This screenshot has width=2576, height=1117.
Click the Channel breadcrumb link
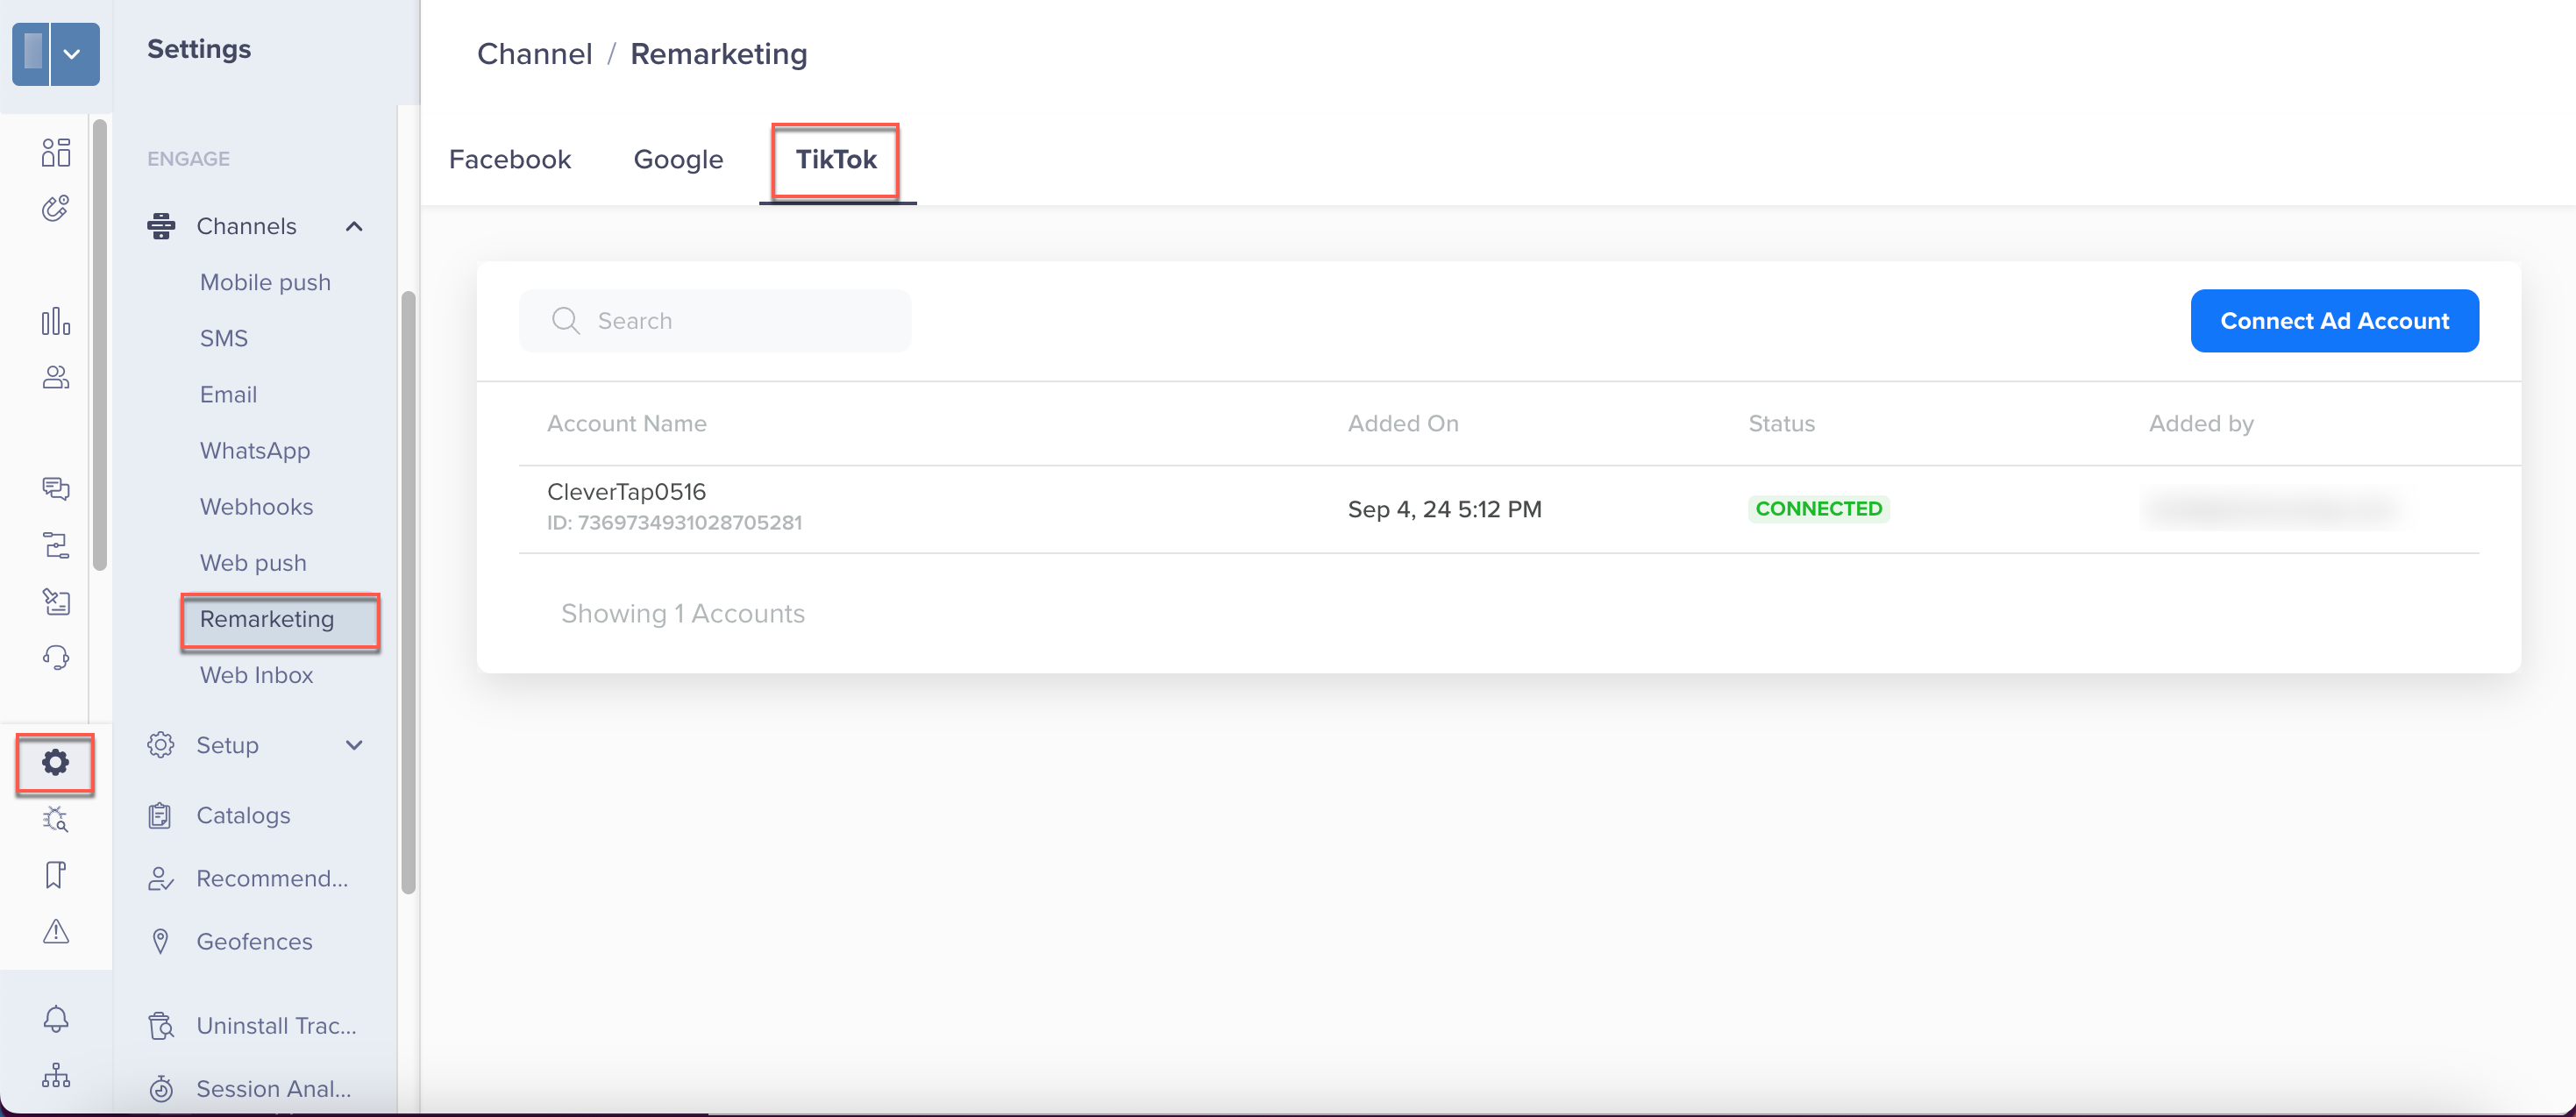click(534, 54)
